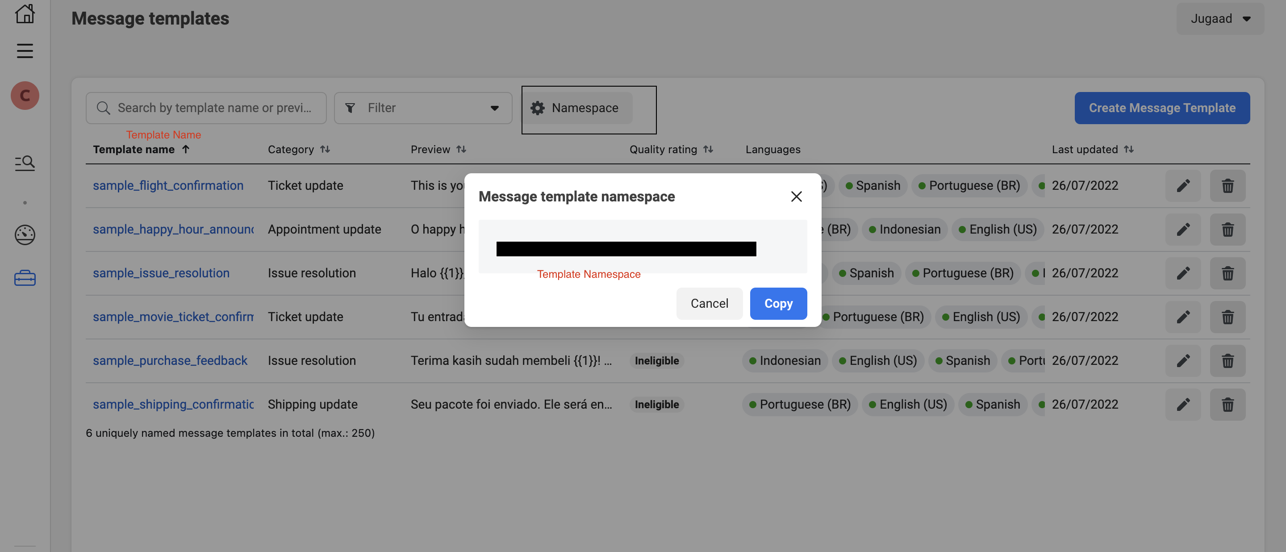Sort by Last updated column

(1092, 149)
